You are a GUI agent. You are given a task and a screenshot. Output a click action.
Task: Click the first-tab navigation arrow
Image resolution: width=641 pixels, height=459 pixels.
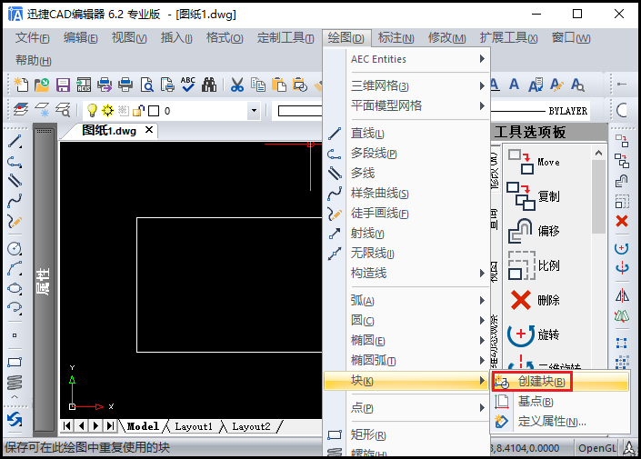67,426
